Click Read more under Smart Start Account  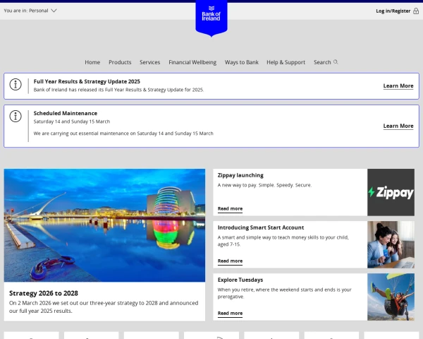[x=230, y=261]
